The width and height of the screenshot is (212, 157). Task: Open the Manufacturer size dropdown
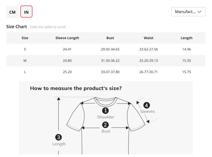click(x=188, y=12)
